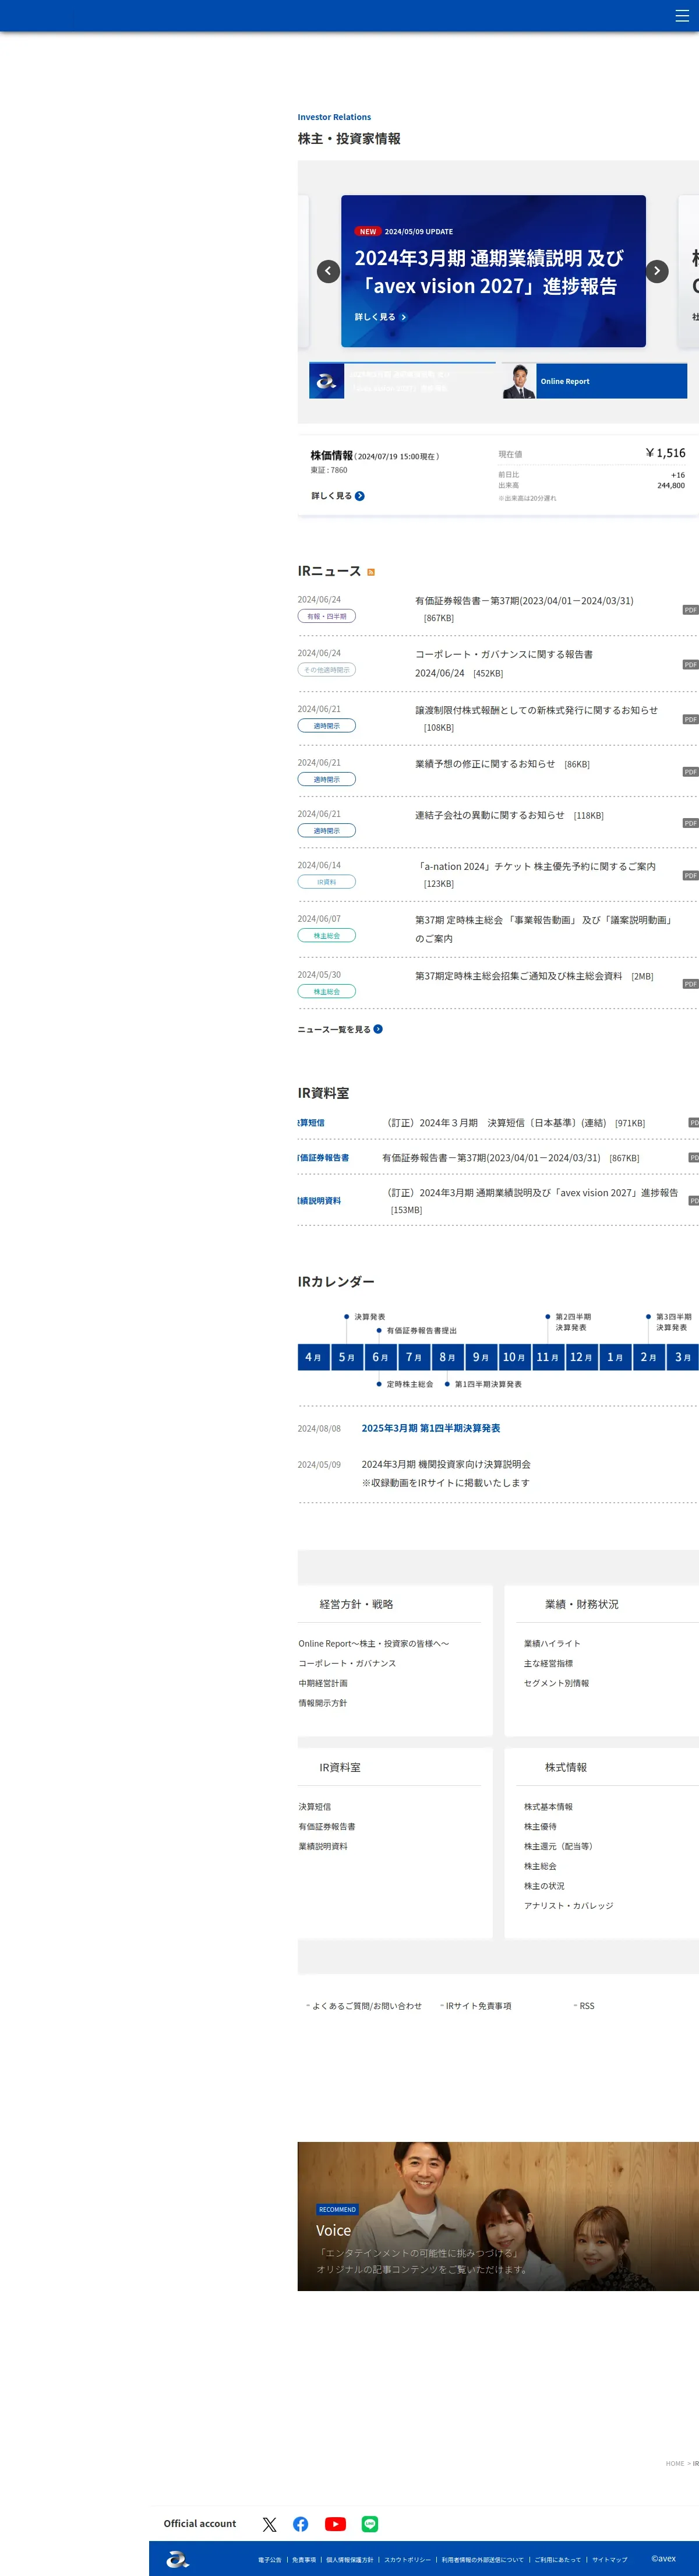Select the avex logo carousel thumbnail
Screen dimensions: 699x2576
(x=402, y=381)
